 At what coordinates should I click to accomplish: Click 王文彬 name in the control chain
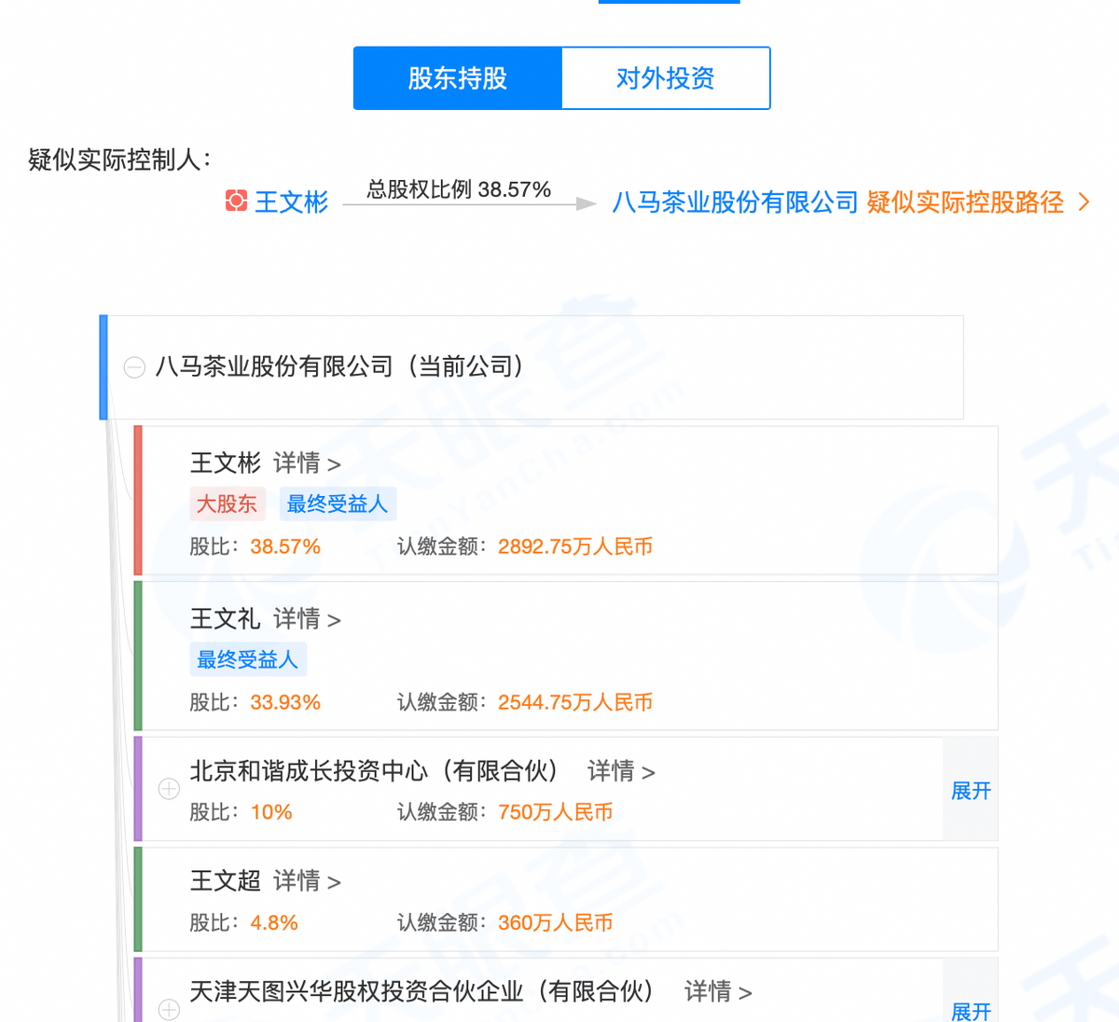point(290,201)
